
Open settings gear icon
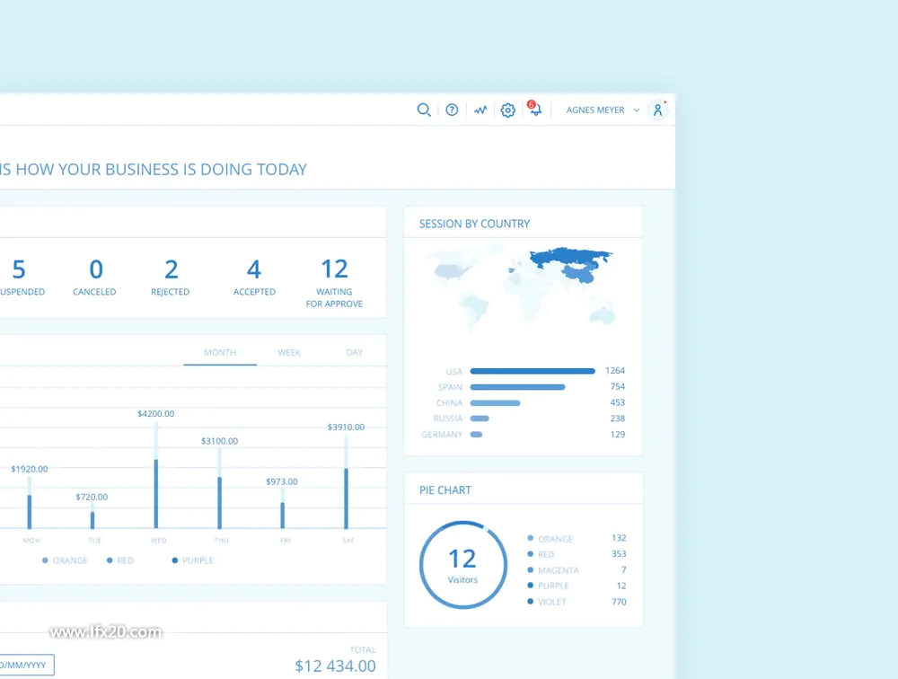pyautogui.click(x=508, y=110)
